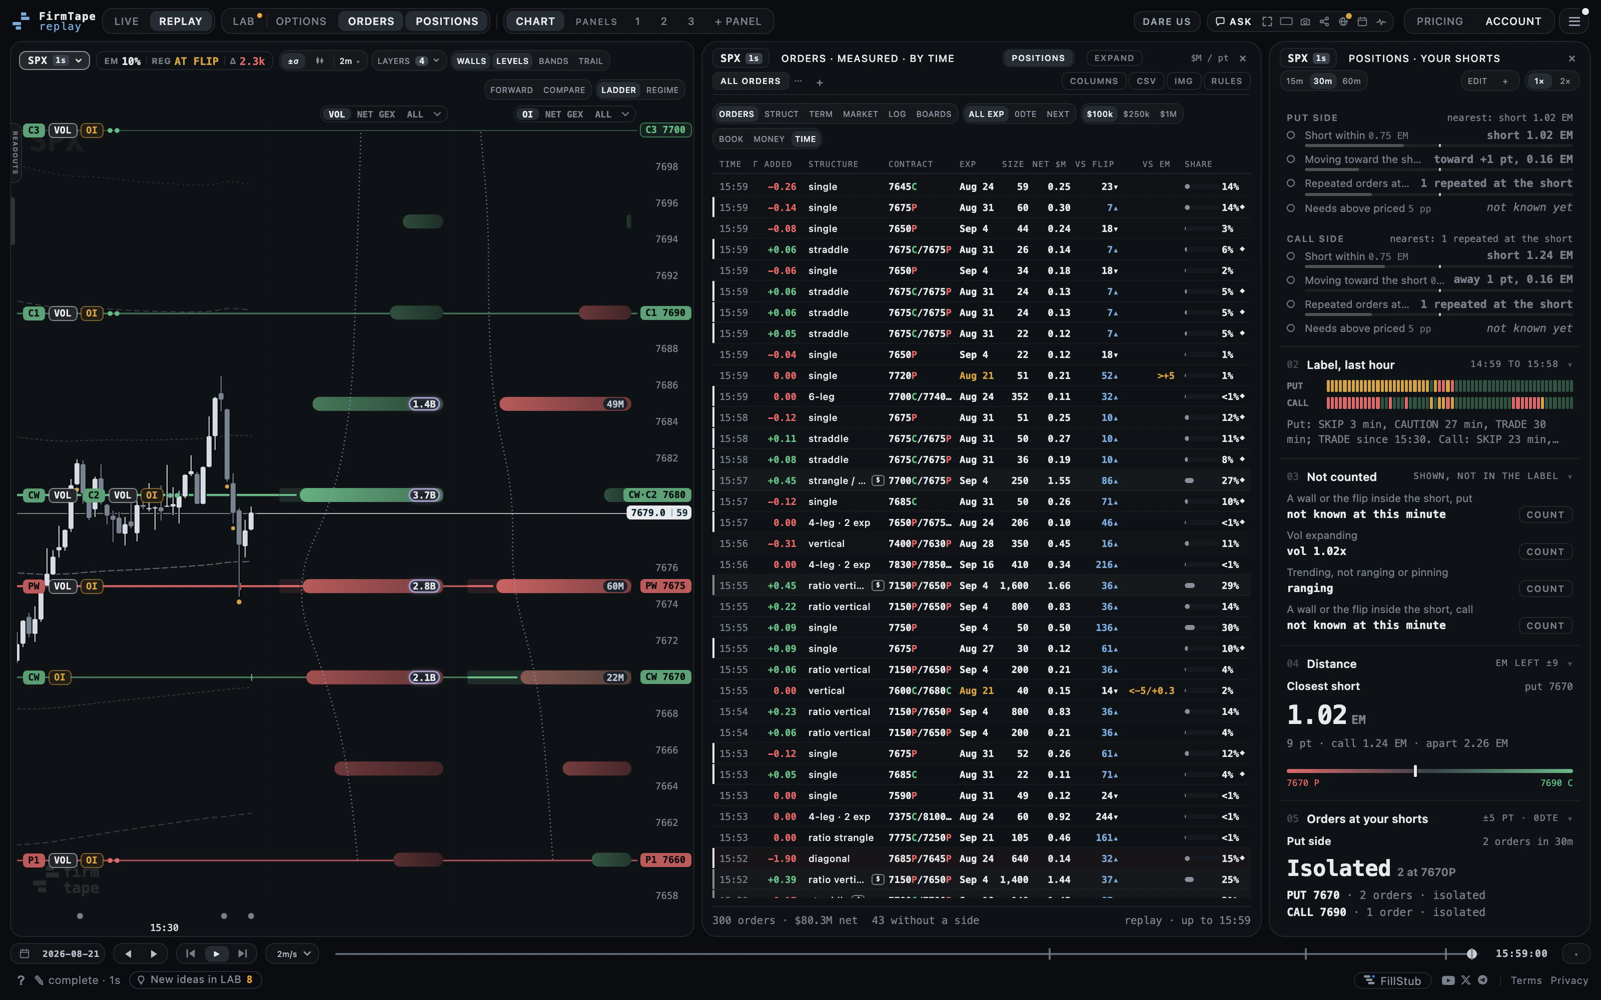Click the wide rectangle layout icon in top toolbar
1601x1000 pixels.
click(1286, 21)
